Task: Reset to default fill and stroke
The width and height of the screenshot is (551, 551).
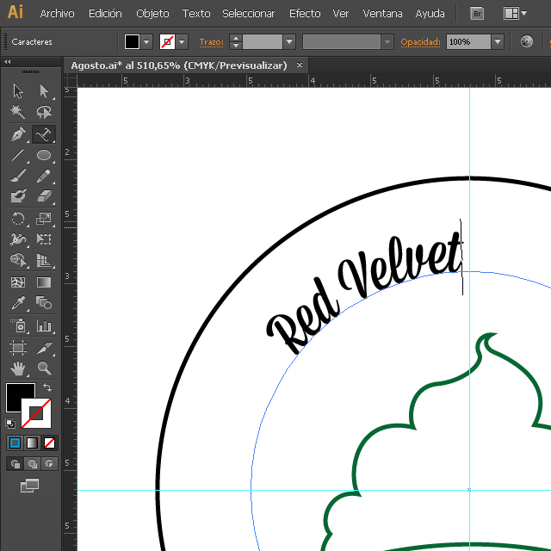Action: [x=10, y=424]
